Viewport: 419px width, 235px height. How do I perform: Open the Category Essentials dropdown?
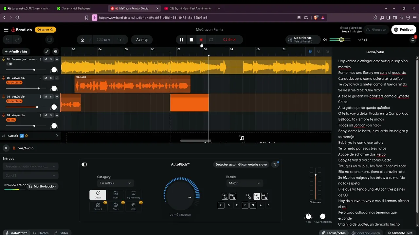(115, 183)
